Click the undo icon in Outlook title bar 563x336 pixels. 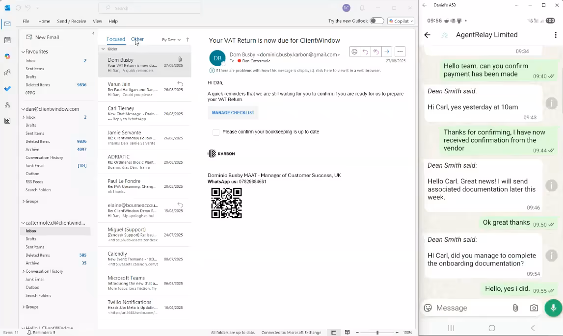(x=28, y=8)
